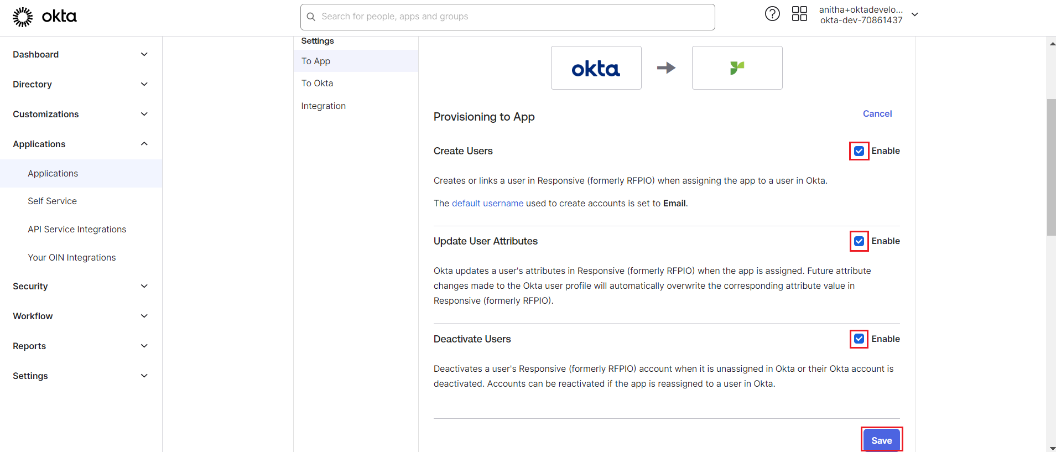
Task: Click the Applications parent sidebar label
Action: pyautogui.click(x=39, y=144)
